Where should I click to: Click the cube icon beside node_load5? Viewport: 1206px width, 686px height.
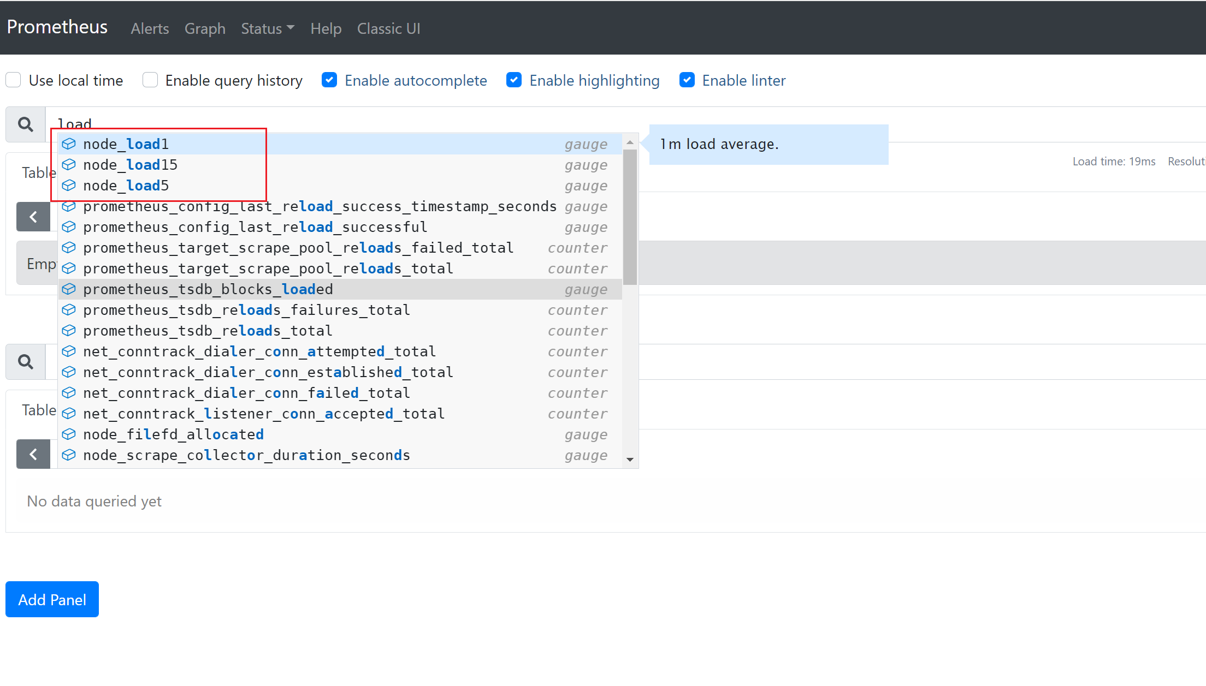pos(69,186)
